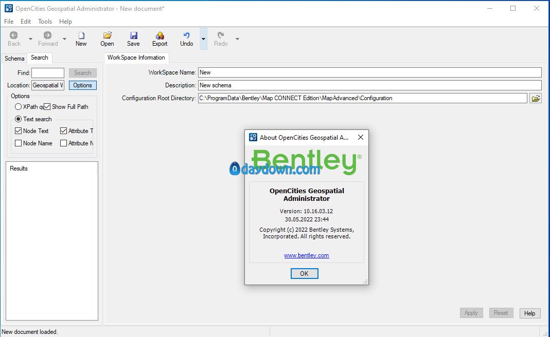Select the XPath query radio button

(x=18, y=106)
